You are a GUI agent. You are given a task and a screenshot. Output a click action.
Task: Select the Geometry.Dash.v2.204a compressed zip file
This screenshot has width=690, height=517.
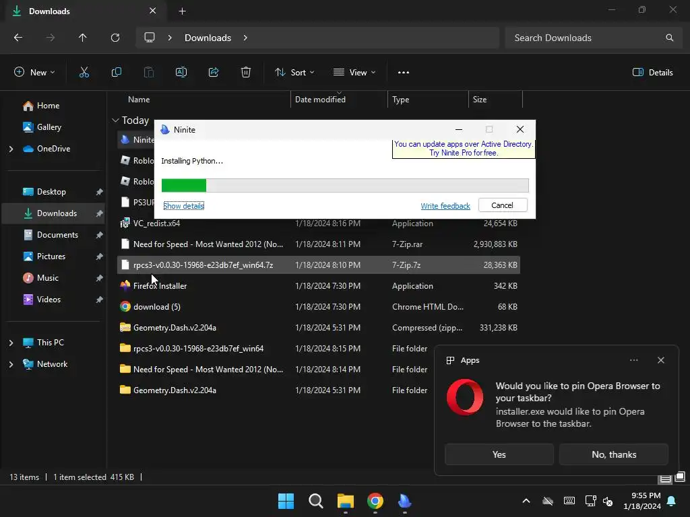point(319,328)
